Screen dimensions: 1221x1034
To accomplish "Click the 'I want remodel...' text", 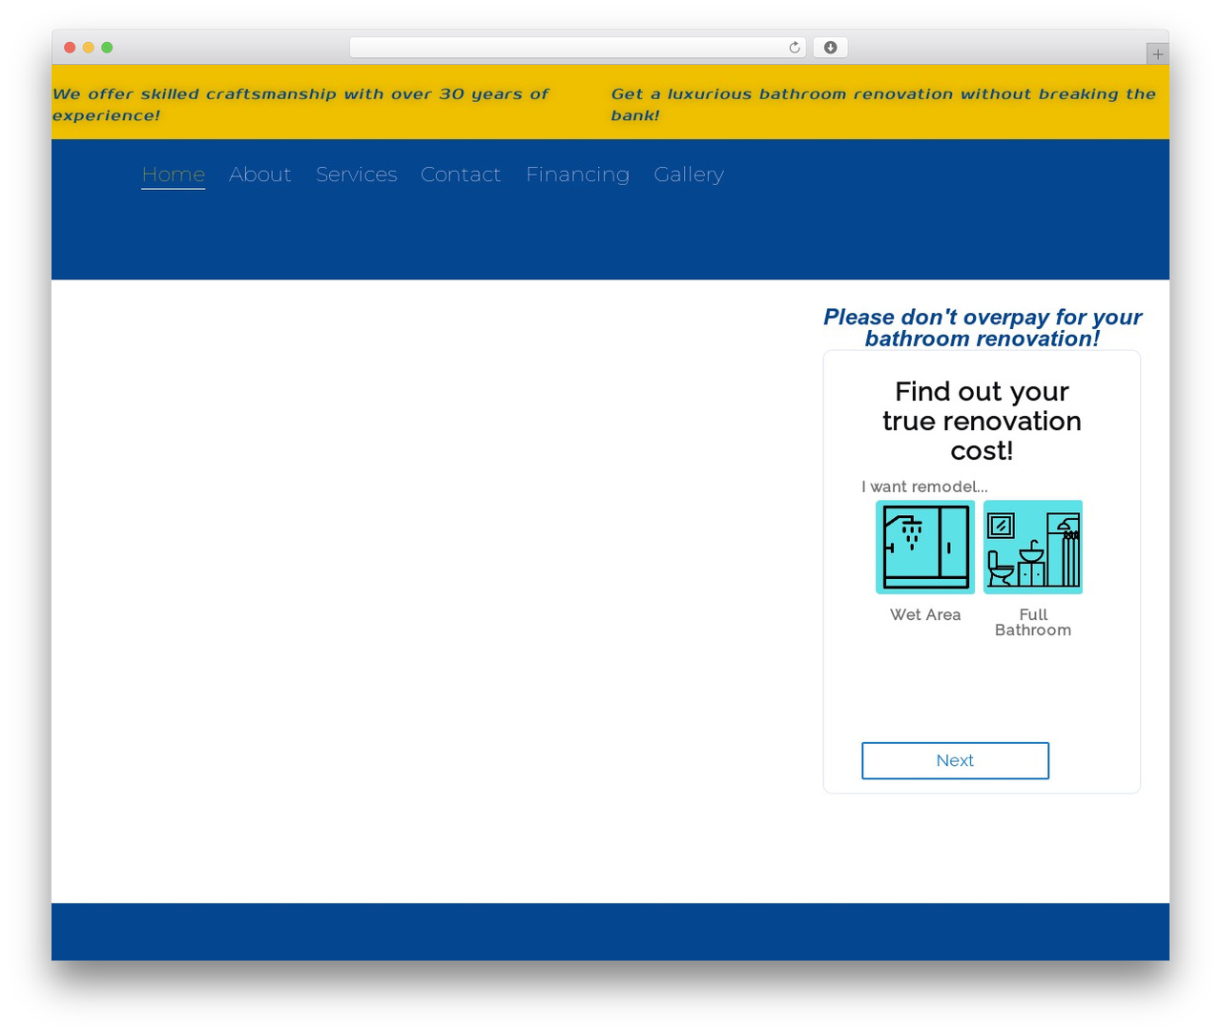I will (x=924, y=486).
